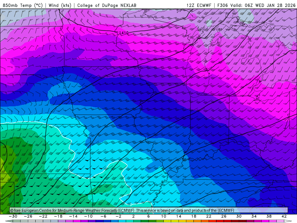Select the "Valid: 06Z WED JAN 28 2026" text
The width and height of the screenshot is (297, 223).
click(x=263, y=5)
